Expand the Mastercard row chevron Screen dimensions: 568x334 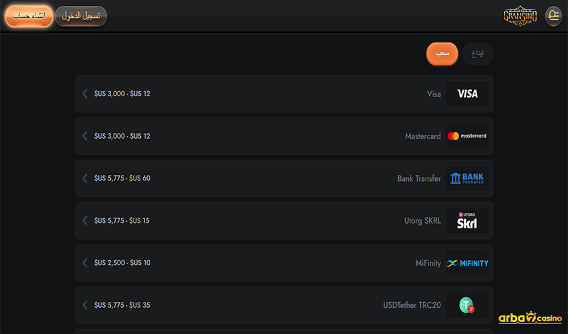click(85, 136)
